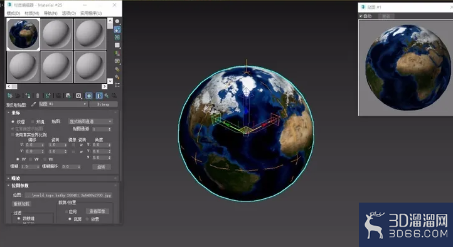The width and height of the screenshot is (453, 247).
Task: Toggle the U 镜像 mirror checkbox
Action: [73, 145]
